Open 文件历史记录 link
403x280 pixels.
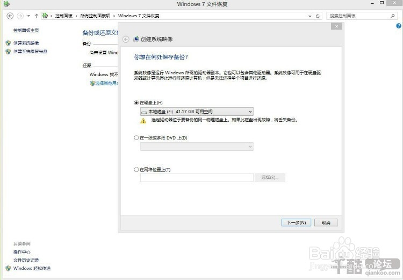coord(26,260)
